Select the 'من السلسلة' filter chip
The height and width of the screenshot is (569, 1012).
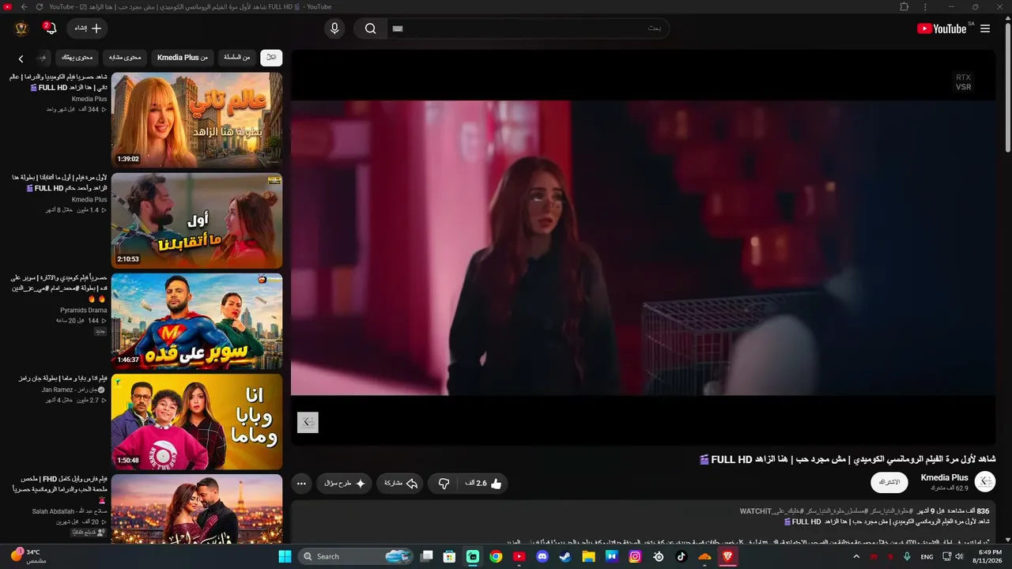[236, 57]
